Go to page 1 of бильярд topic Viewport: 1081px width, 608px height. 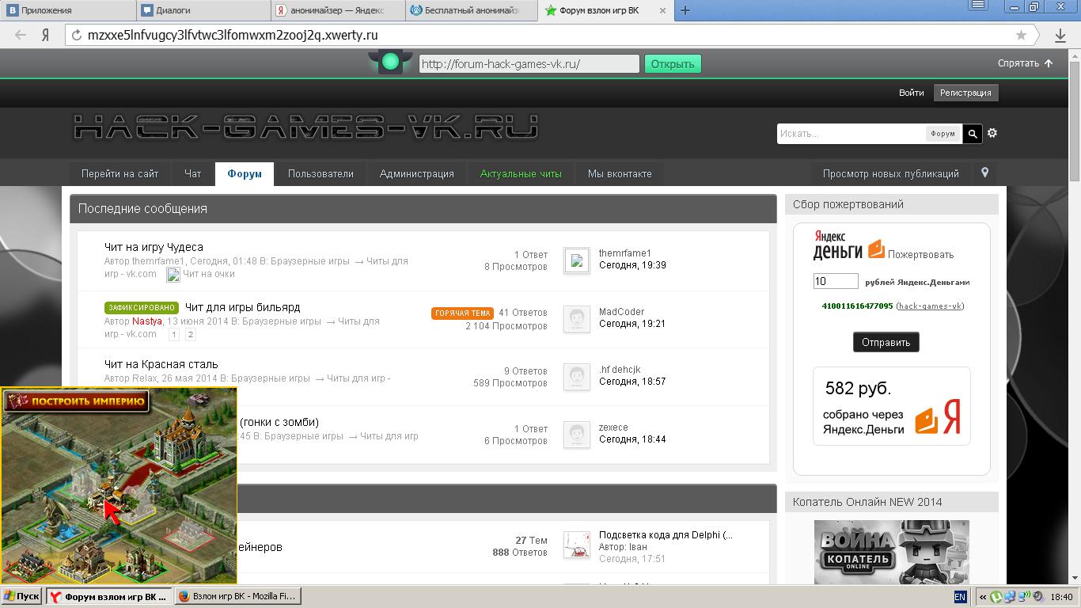coord(174,335)
